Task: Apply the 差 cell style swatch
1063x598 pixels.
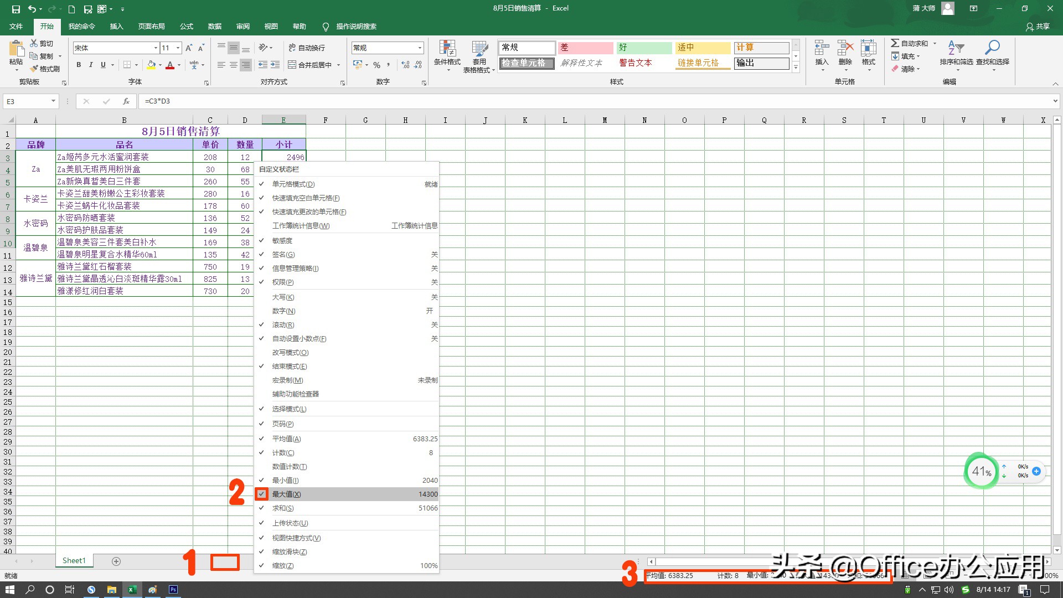Action: point(585,48)
